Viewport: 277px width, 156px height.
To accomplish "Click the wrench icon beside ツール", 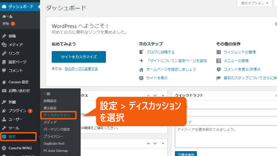I will [4, 128].
